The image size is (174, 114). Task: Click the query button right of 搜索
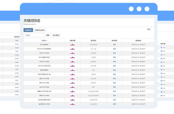pos(56,35)
